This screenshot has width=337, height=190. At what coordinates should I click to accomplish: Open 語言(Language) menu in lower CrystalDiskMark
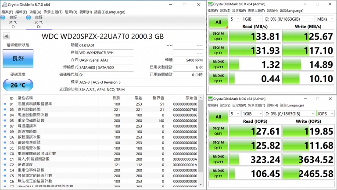pyautogui.click(x=292, y=106)
